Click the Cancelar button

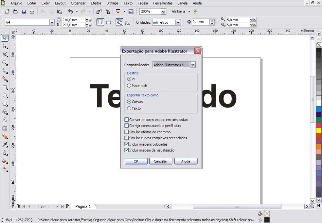coord(161,161)
